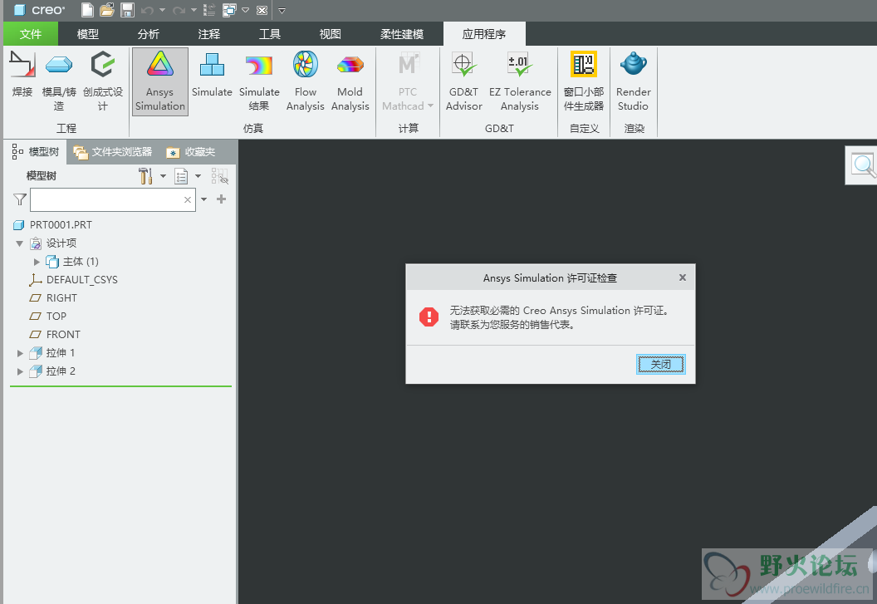The height and width of the screenshot is (604, 877).
Task: Switch to the 注释 ribbon tab
Action: point(209,34)
